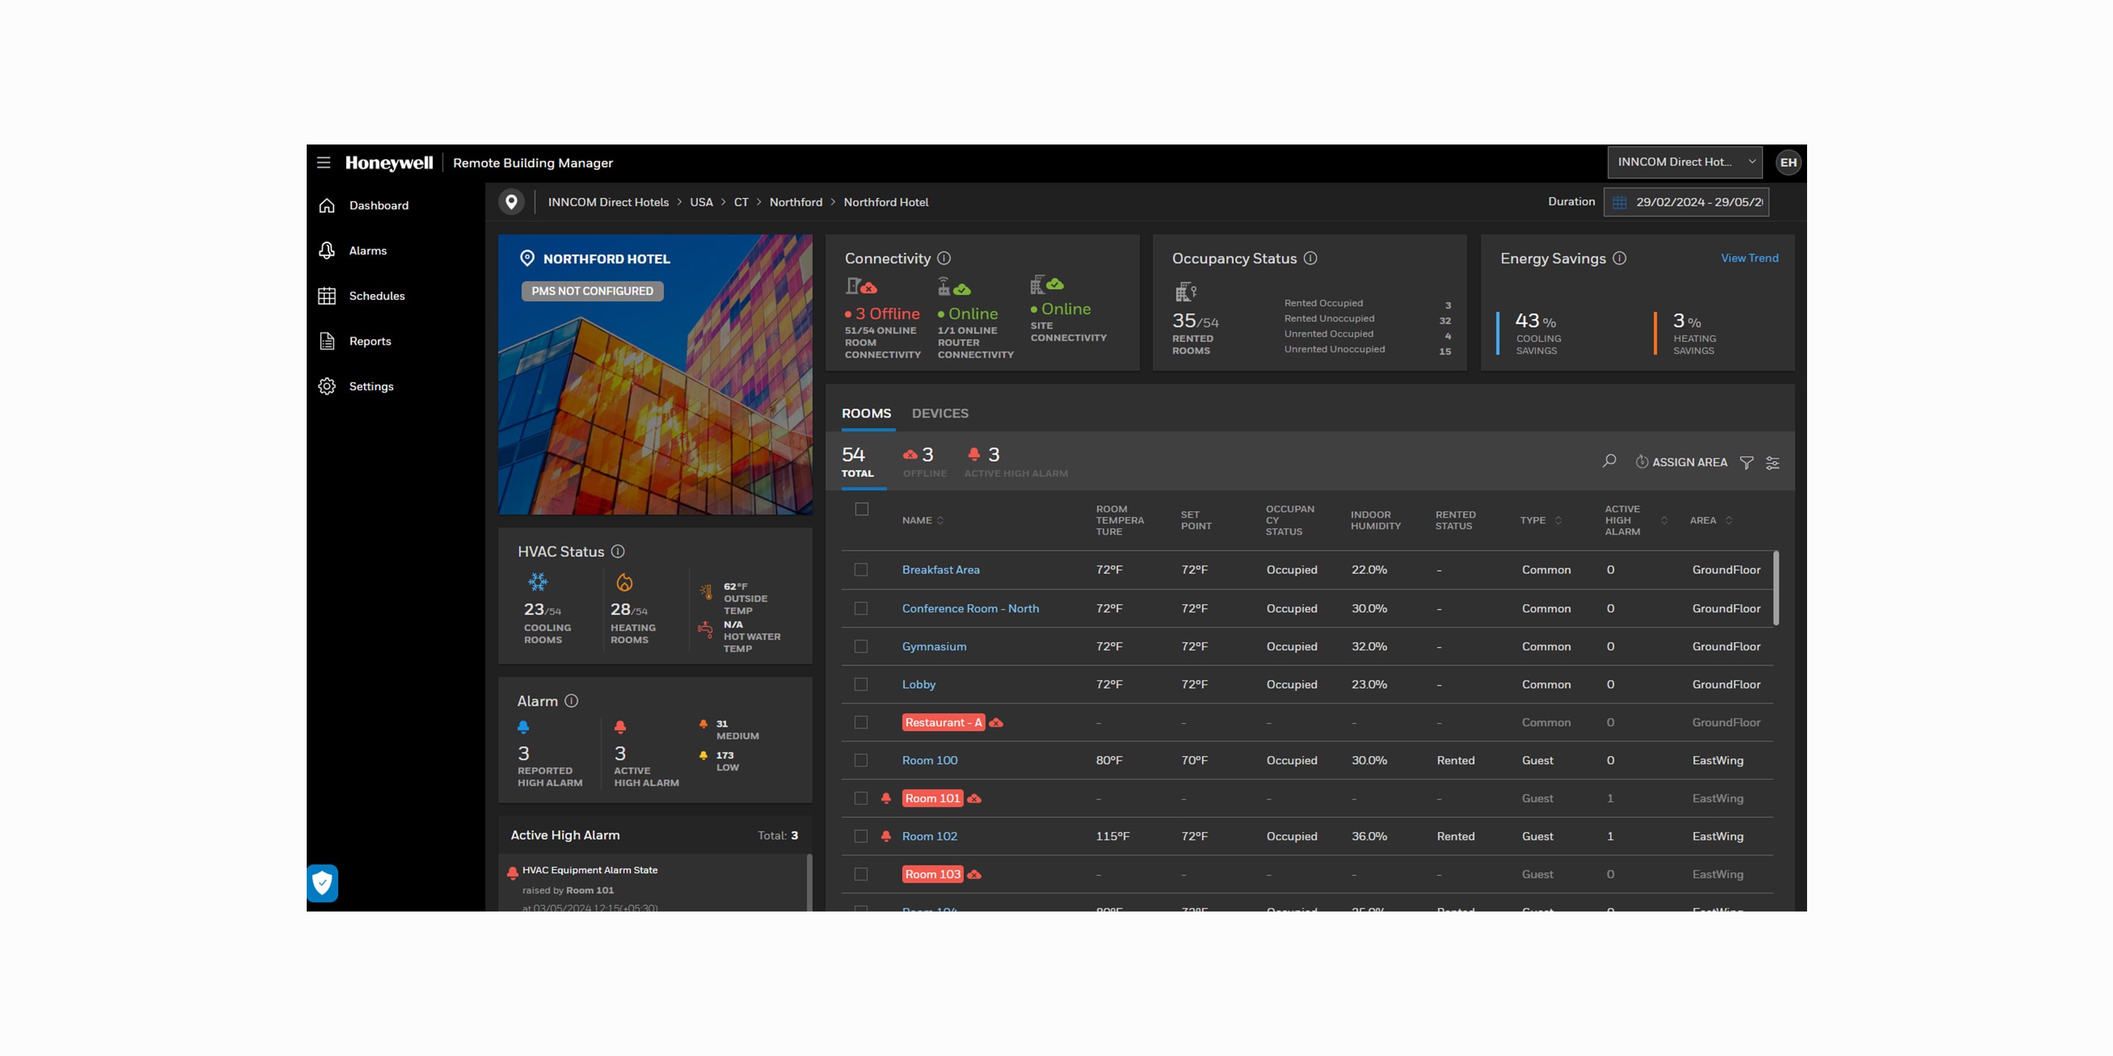Open the rooms filter funnel icon
This screenshot has width=2113, height=1056.
coord(1746,463)
